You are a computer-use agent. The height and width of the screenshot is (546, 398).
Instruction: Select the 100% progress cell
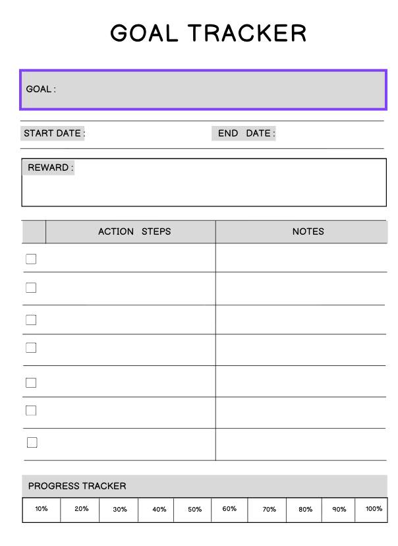374,510
